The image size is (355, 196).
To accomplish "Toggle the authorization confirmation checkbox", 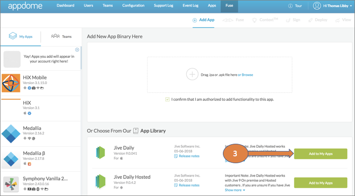I will pyautogui.click(x=167, y=99).
